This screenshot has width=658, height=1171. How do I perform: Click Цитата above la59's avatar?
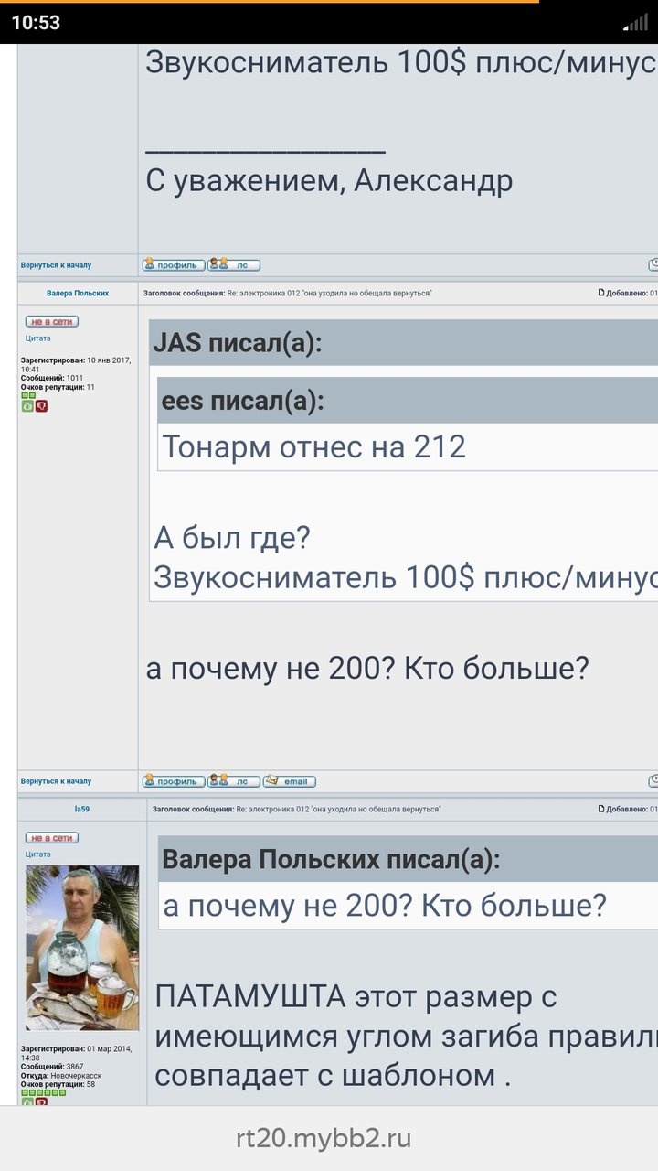(x=38, y=854)
